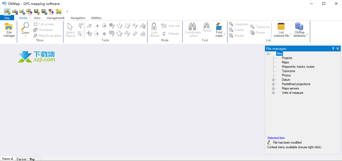The height and width of the screenshot is (161, 342).
Task: Select Maps in the file tree
Action: tap(285, 62)
